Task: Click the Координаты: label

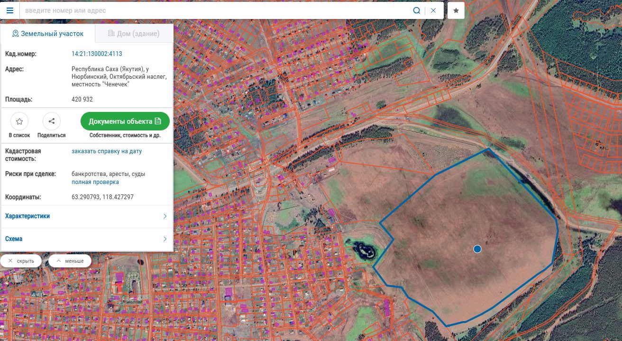Action: pyautogui.click(x=23, y=197)
